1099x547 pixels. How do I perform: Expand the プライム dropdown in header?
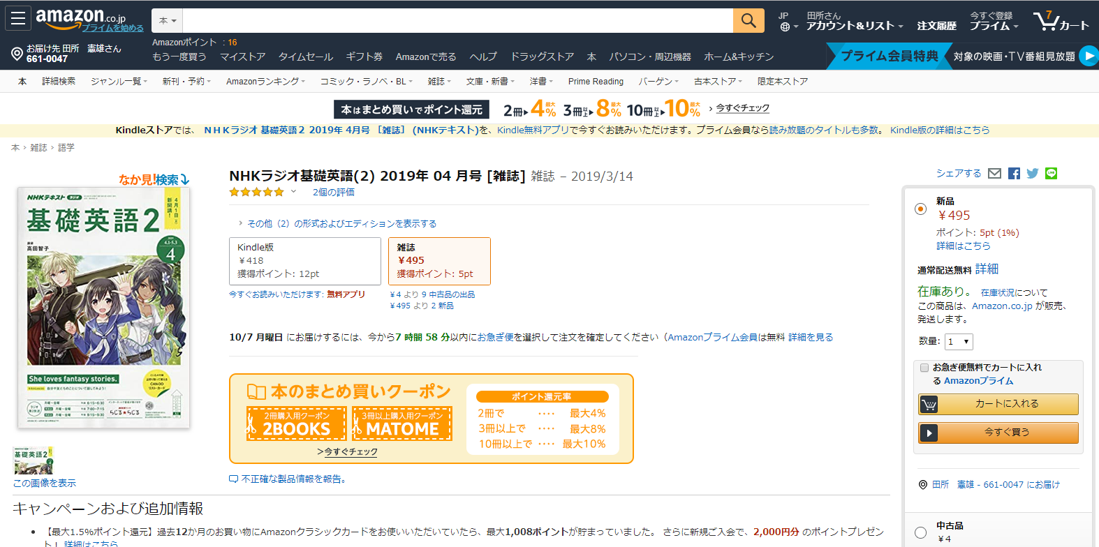pyautogui.click(x=994, y=26)
